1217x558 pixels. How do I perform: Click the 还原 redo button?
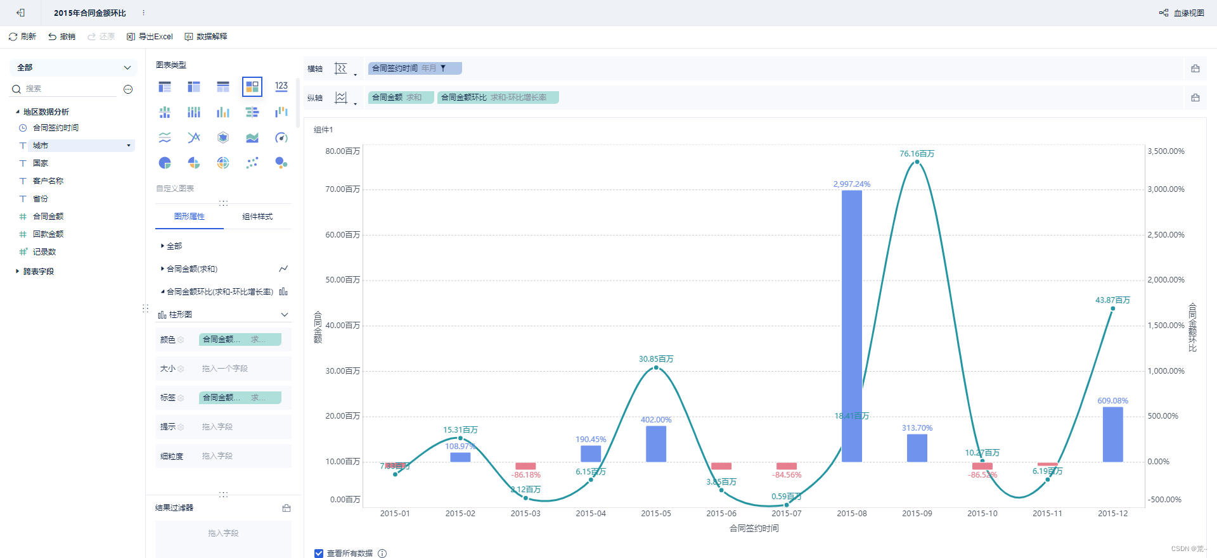pos(101,37)
